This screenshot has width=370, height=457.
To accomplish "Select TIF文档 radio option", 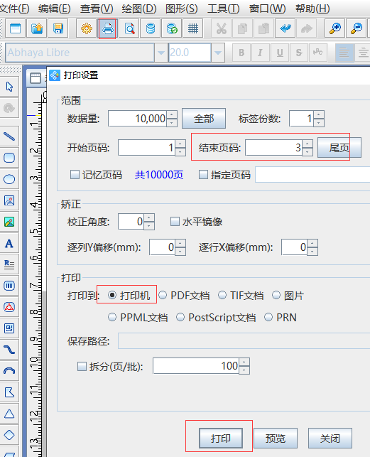I will pos(222,295).
